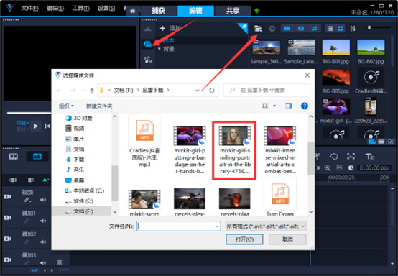
Task: Click the 取消 button
Action: pos(287,239)
